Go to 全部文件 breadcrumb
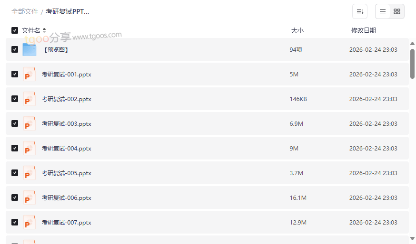 tap(25, 11)
